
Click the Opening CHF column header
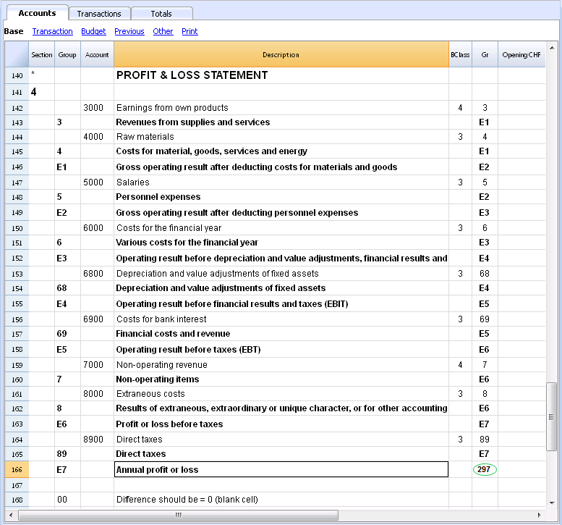tap(521, 54)
